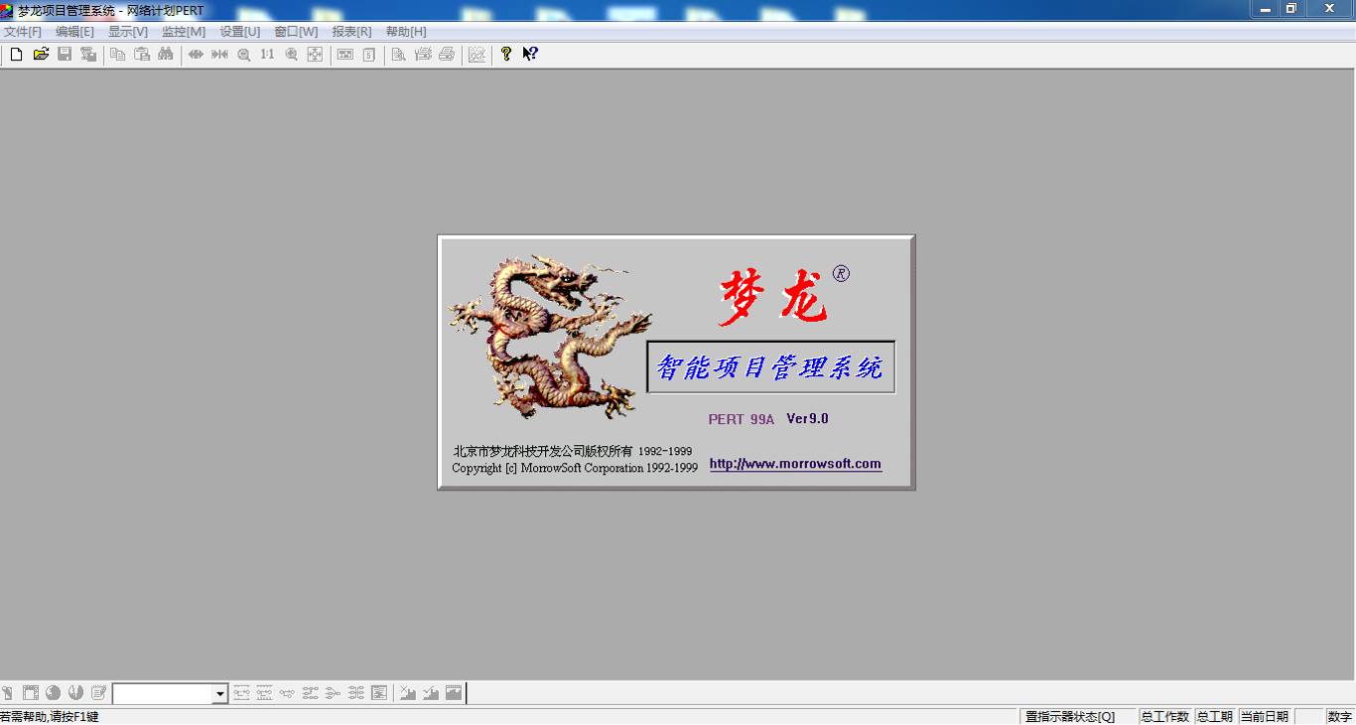Minimize the application window

pos(1265,9)
